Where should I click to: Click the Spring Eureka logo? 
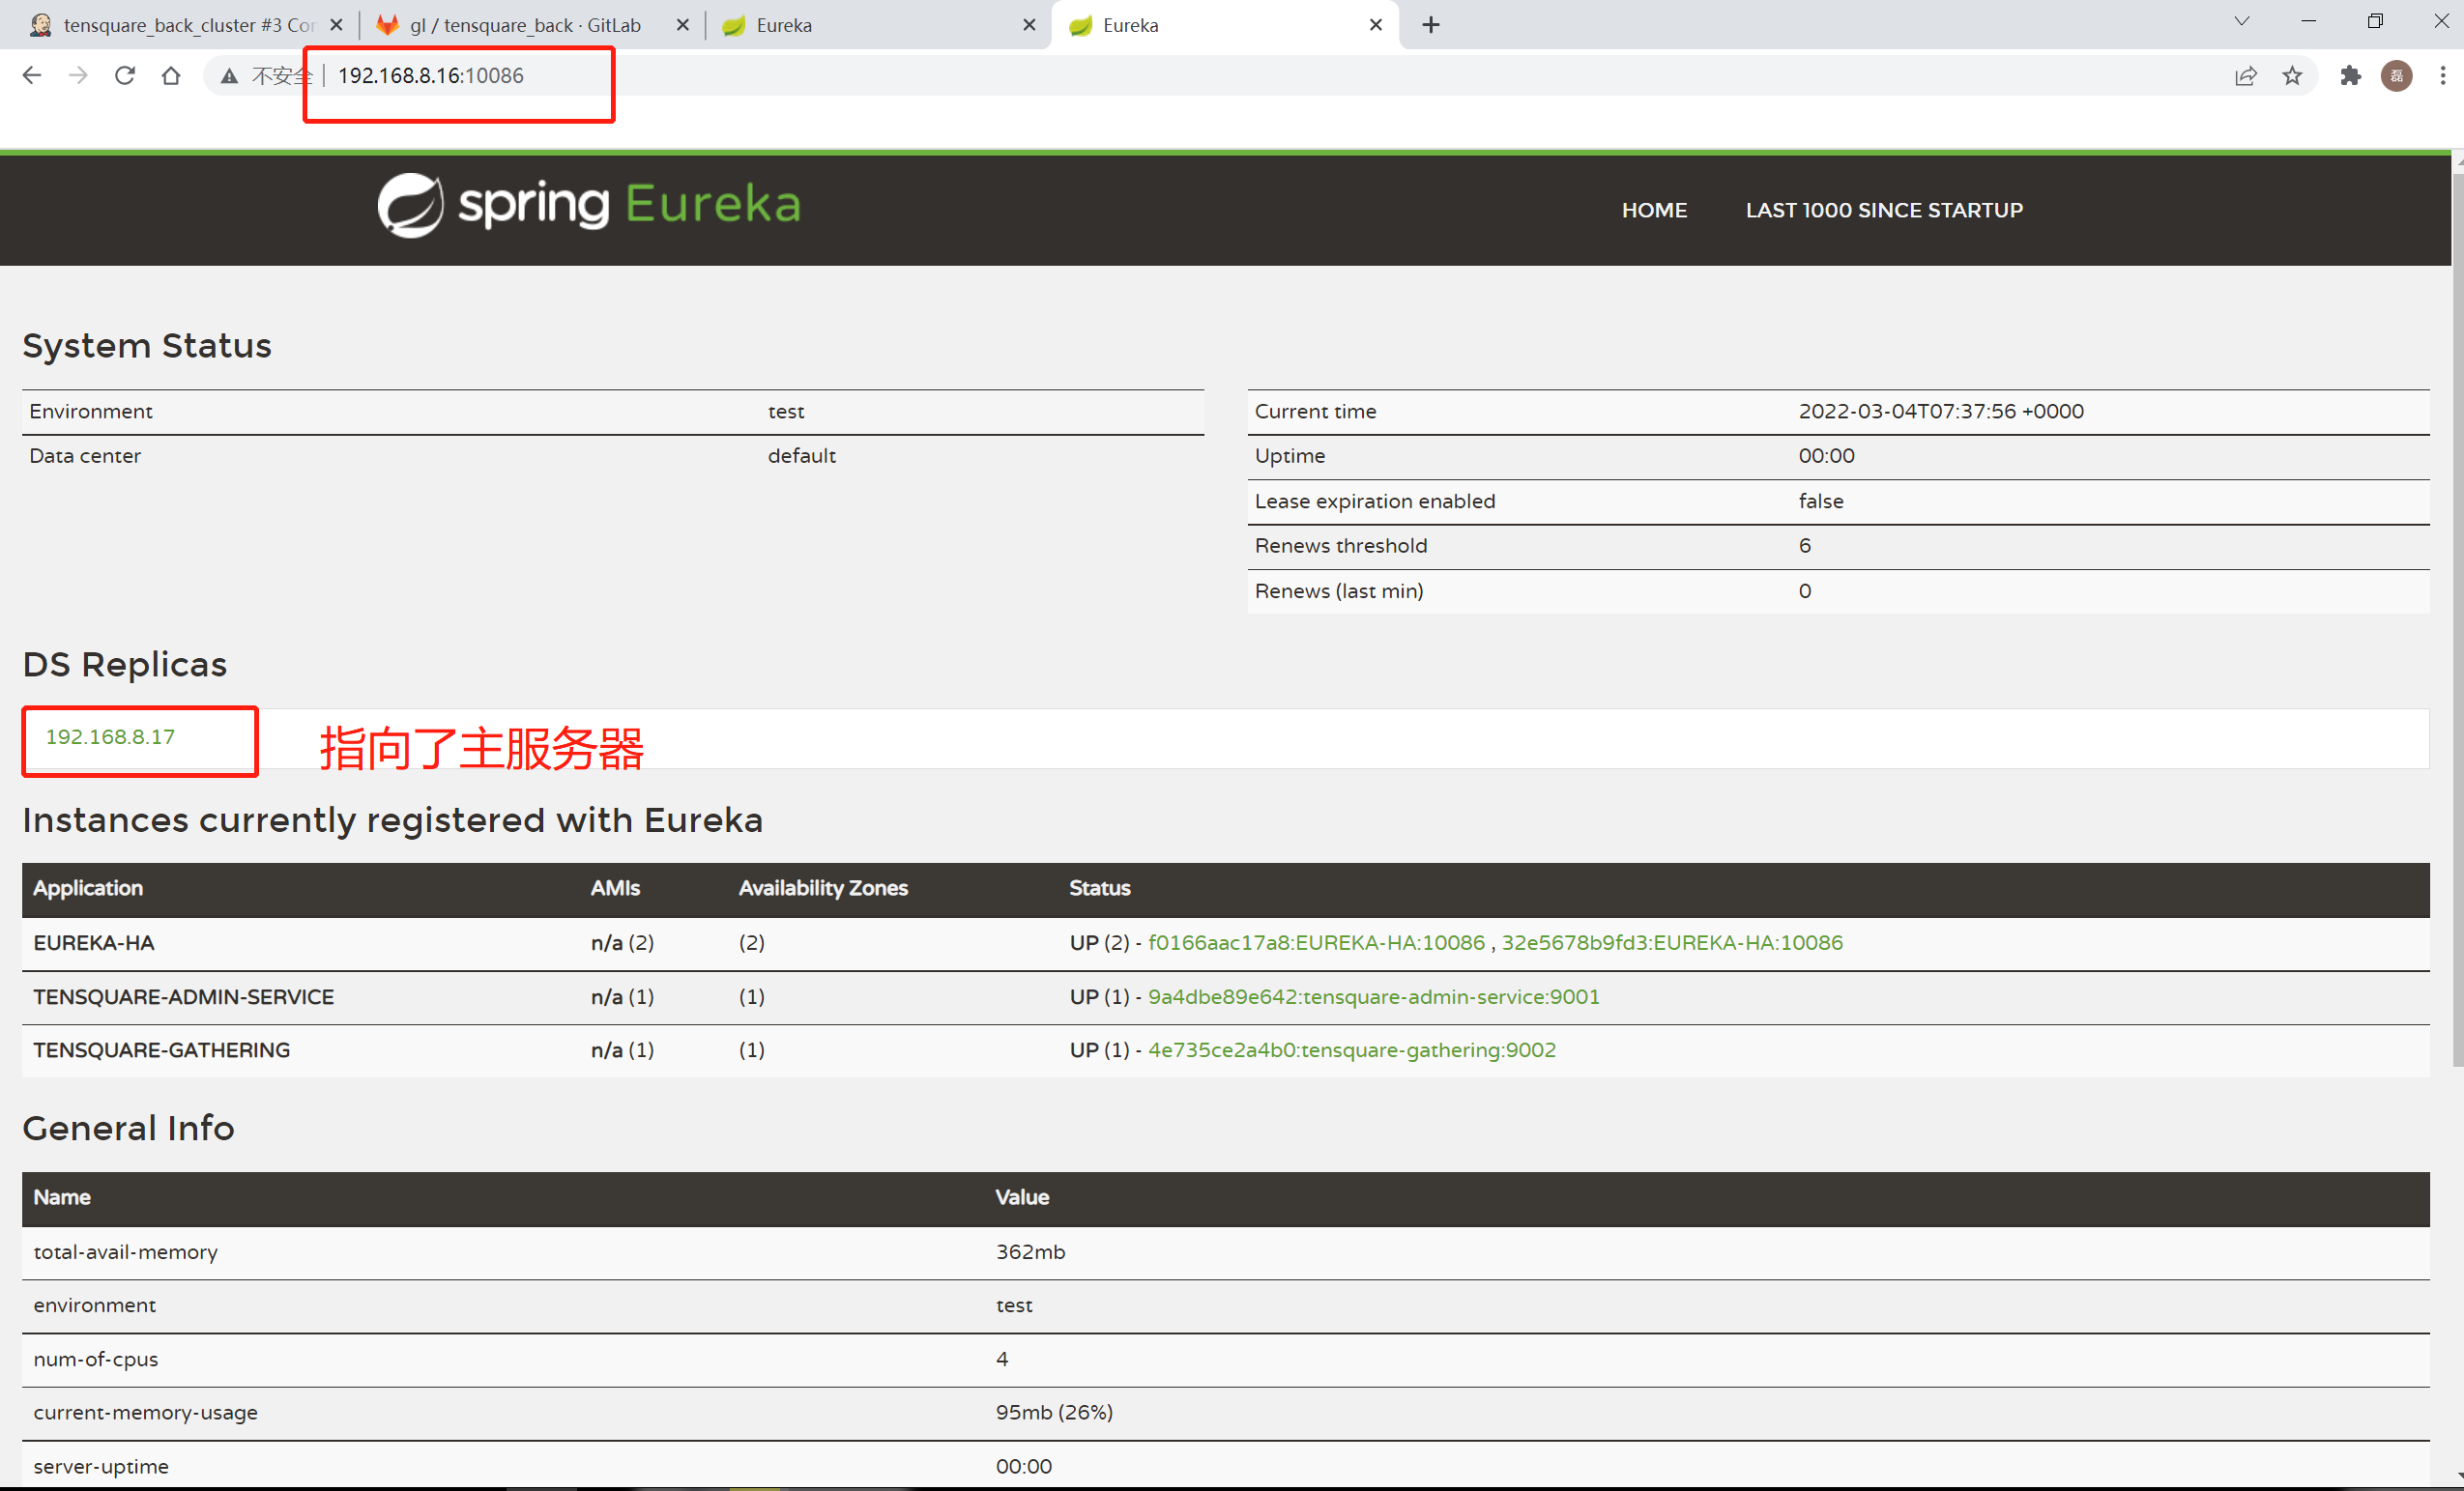pos(589,205)
